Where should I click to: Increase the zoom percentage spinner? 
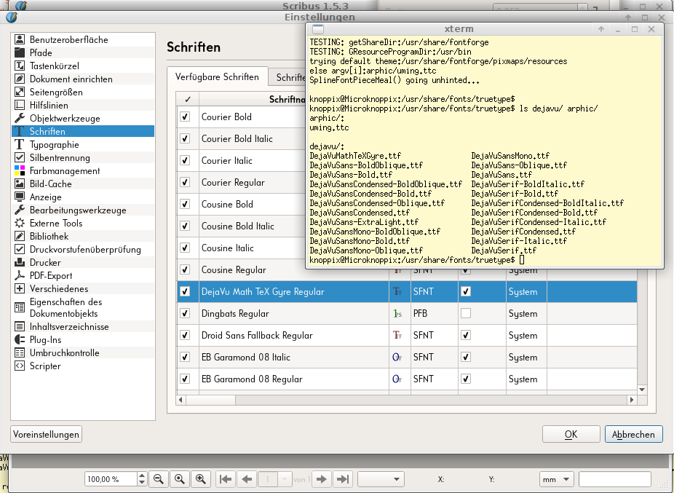[142, 476]
